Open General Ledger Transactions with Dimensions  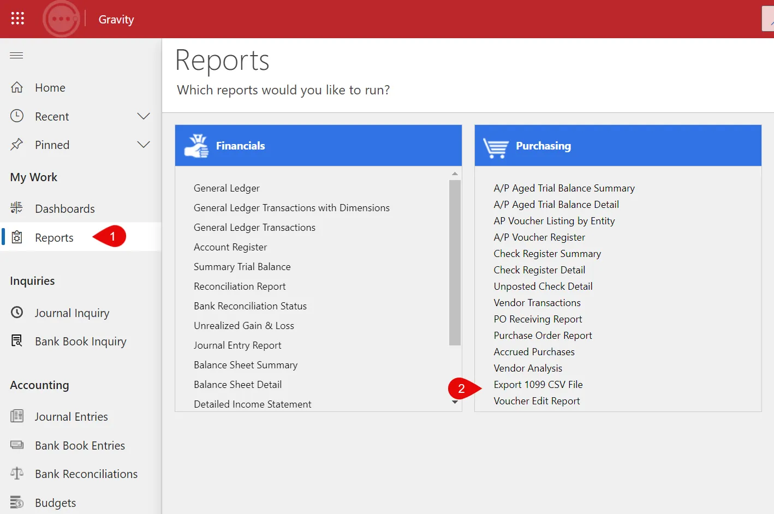coord(291,208)
